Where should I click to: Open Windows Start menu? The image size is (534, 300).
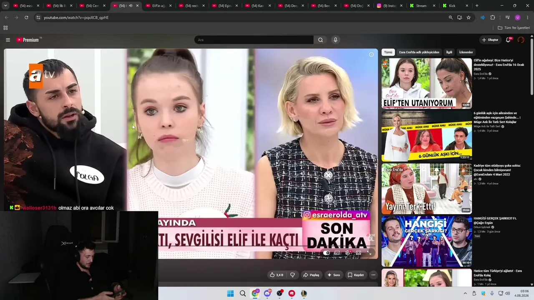pyautogui.click(x=230, y=294)
